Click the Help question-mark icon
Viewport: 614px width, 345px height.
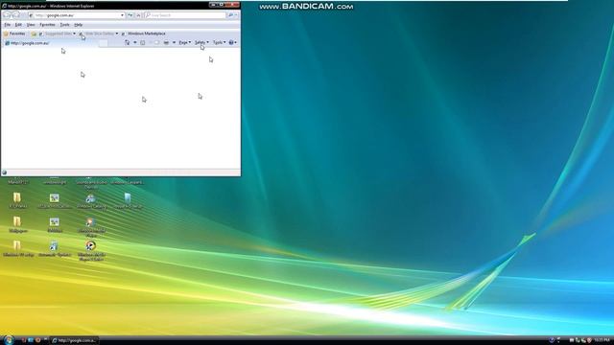231,42
